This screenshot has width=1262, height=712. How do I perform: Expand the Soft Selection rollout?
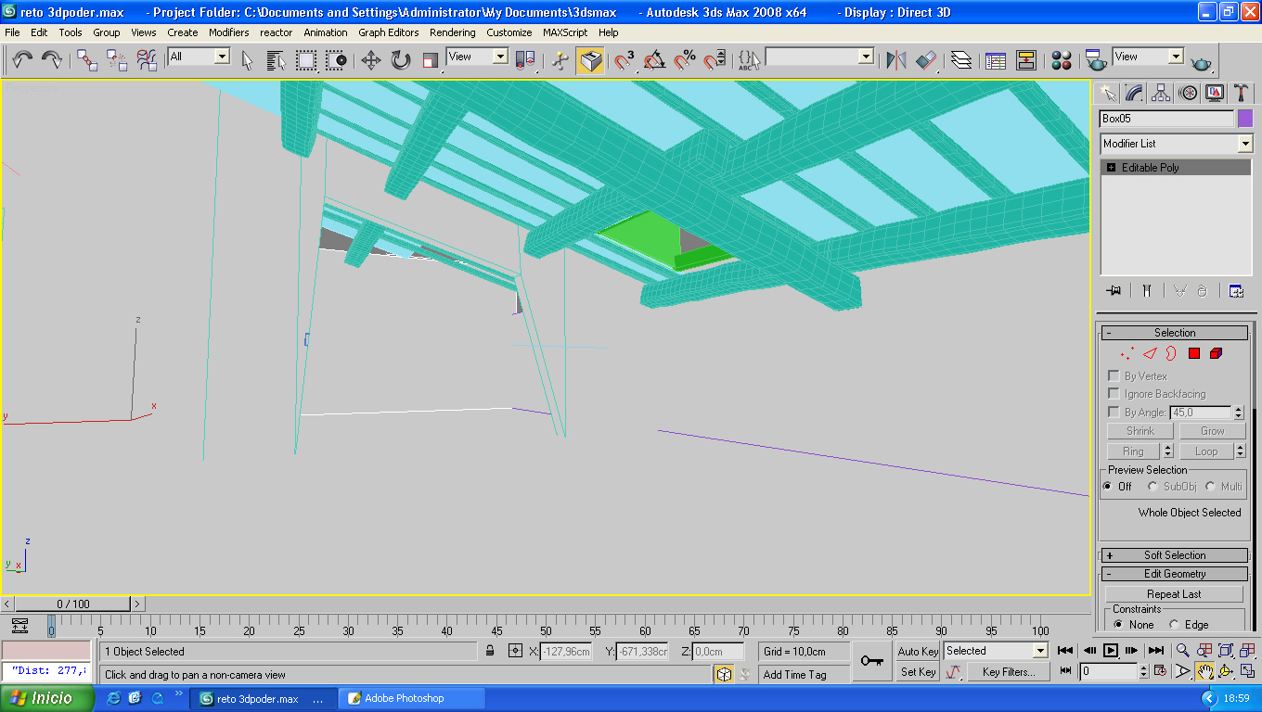tap(1174, 555)
